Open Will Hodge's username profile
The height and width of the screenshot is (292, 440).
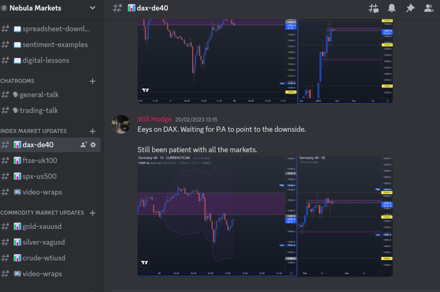click(x=155, y=119)
